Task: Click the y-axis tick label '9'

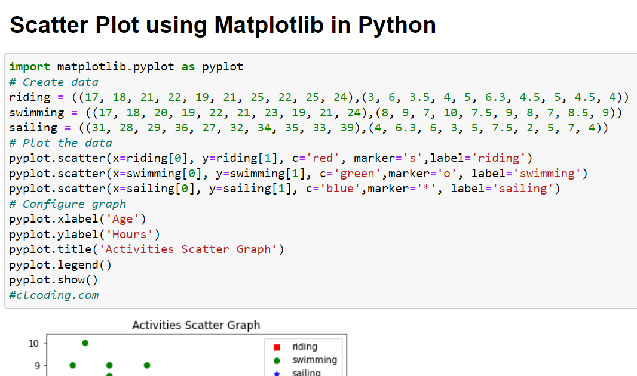Action: (37, 366)
